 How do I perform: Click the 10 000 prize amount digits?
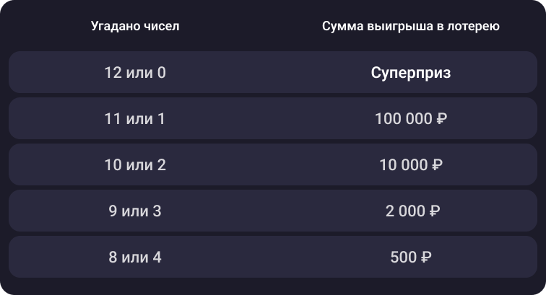pyautogui.click(x=404, y=165)
